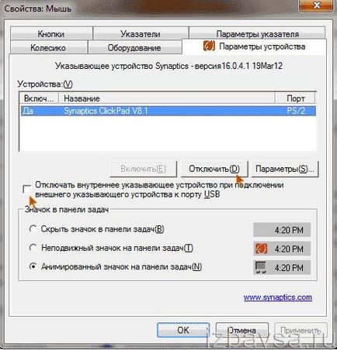337x350 pixels.
Task: Select Неподвижный значок на панели задач option
Action: [x=33, y=248]
